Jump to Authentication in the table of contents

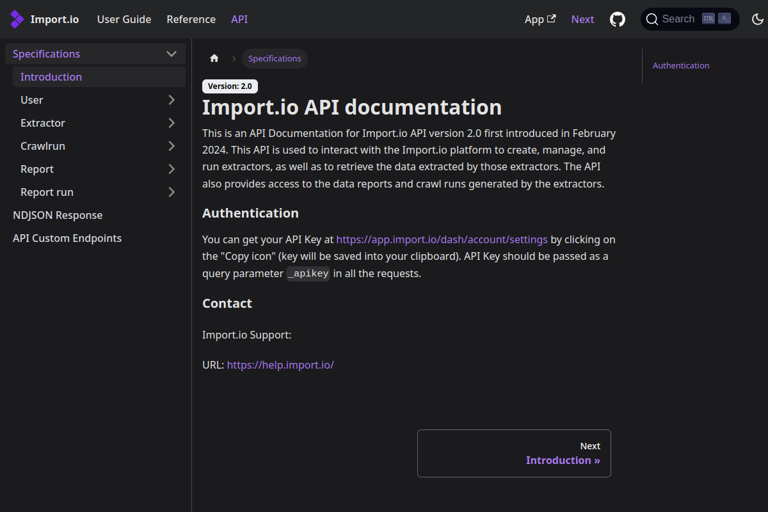pos(681,65)
